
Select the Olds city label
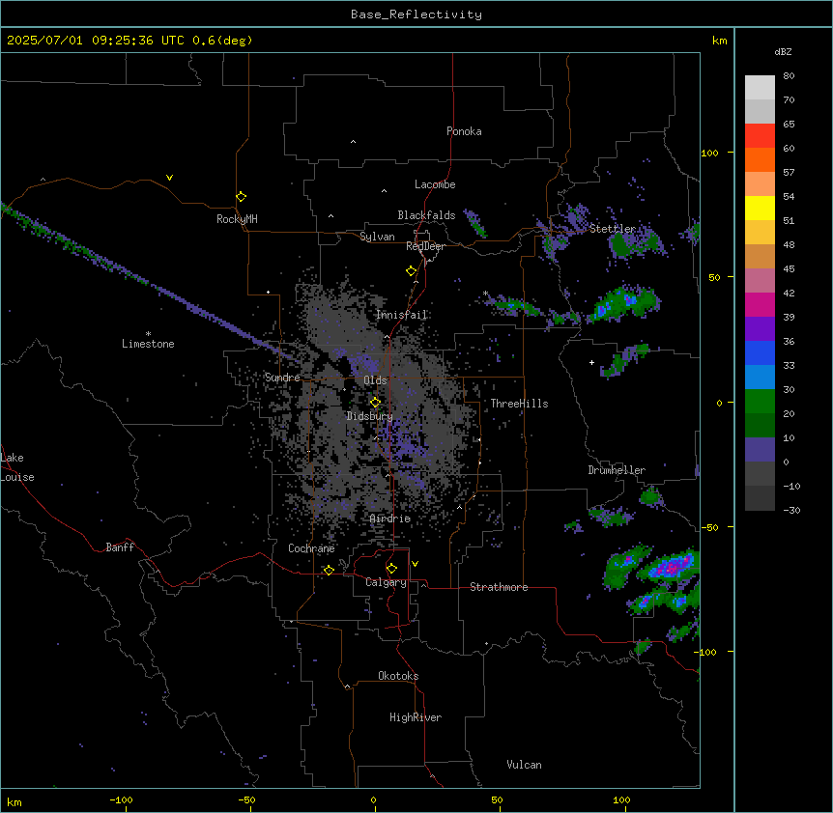(375, 380)
